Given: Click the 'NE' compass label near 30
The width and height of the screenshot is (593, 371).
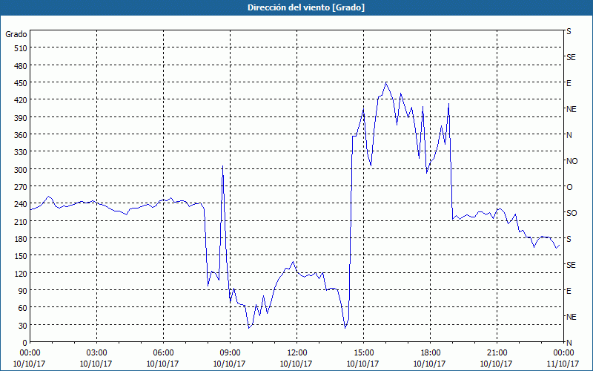Looking at the screenshot, I should (571, 317).
